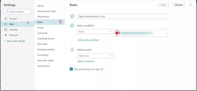This screenshot has height=91, width=197.
Task: Click Add another condition link
Action: coord(88,40)
